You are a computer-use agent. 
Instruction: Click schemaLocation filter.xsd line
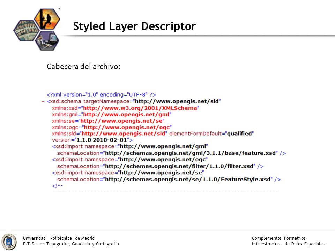pyautogui.click(x=160, y=166)
